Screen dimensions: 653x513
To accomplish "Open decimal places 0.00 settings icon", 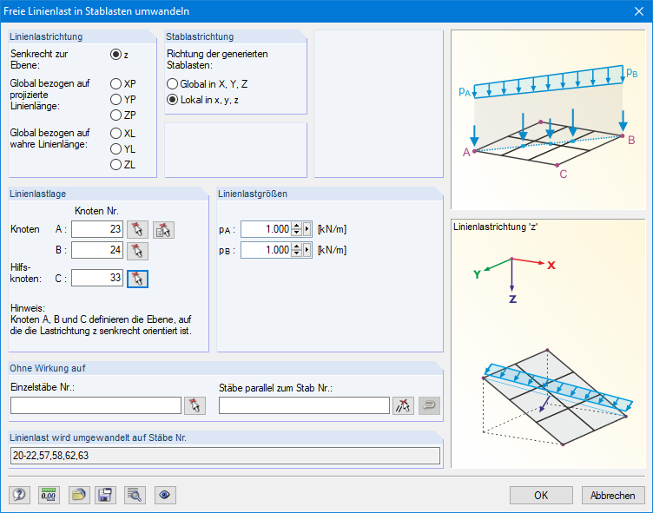I will point(49,495).
